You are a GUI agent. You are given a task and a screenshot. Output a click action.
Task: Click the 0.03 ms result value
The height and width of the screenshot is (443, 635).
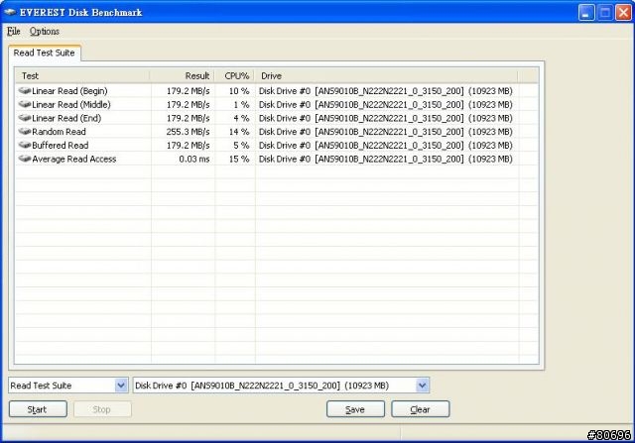[194, 159]
